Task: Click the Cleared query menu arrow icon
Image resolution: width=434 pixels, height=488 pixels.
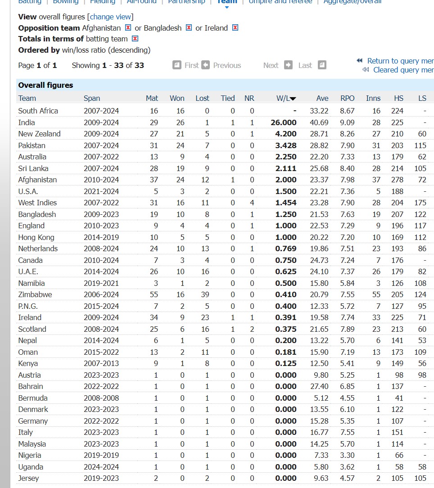Action: coord(366,70)
